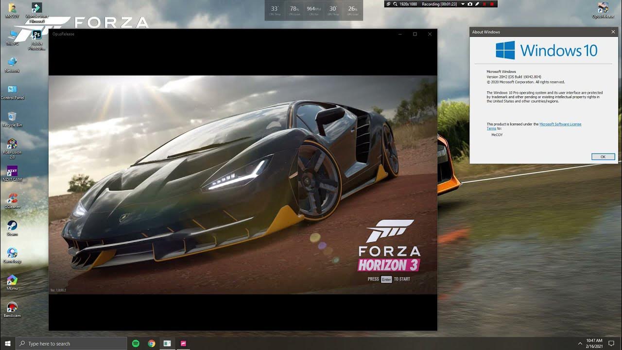
Task: Click the Bandicam magnifier icon
Action: click(395, 4)
